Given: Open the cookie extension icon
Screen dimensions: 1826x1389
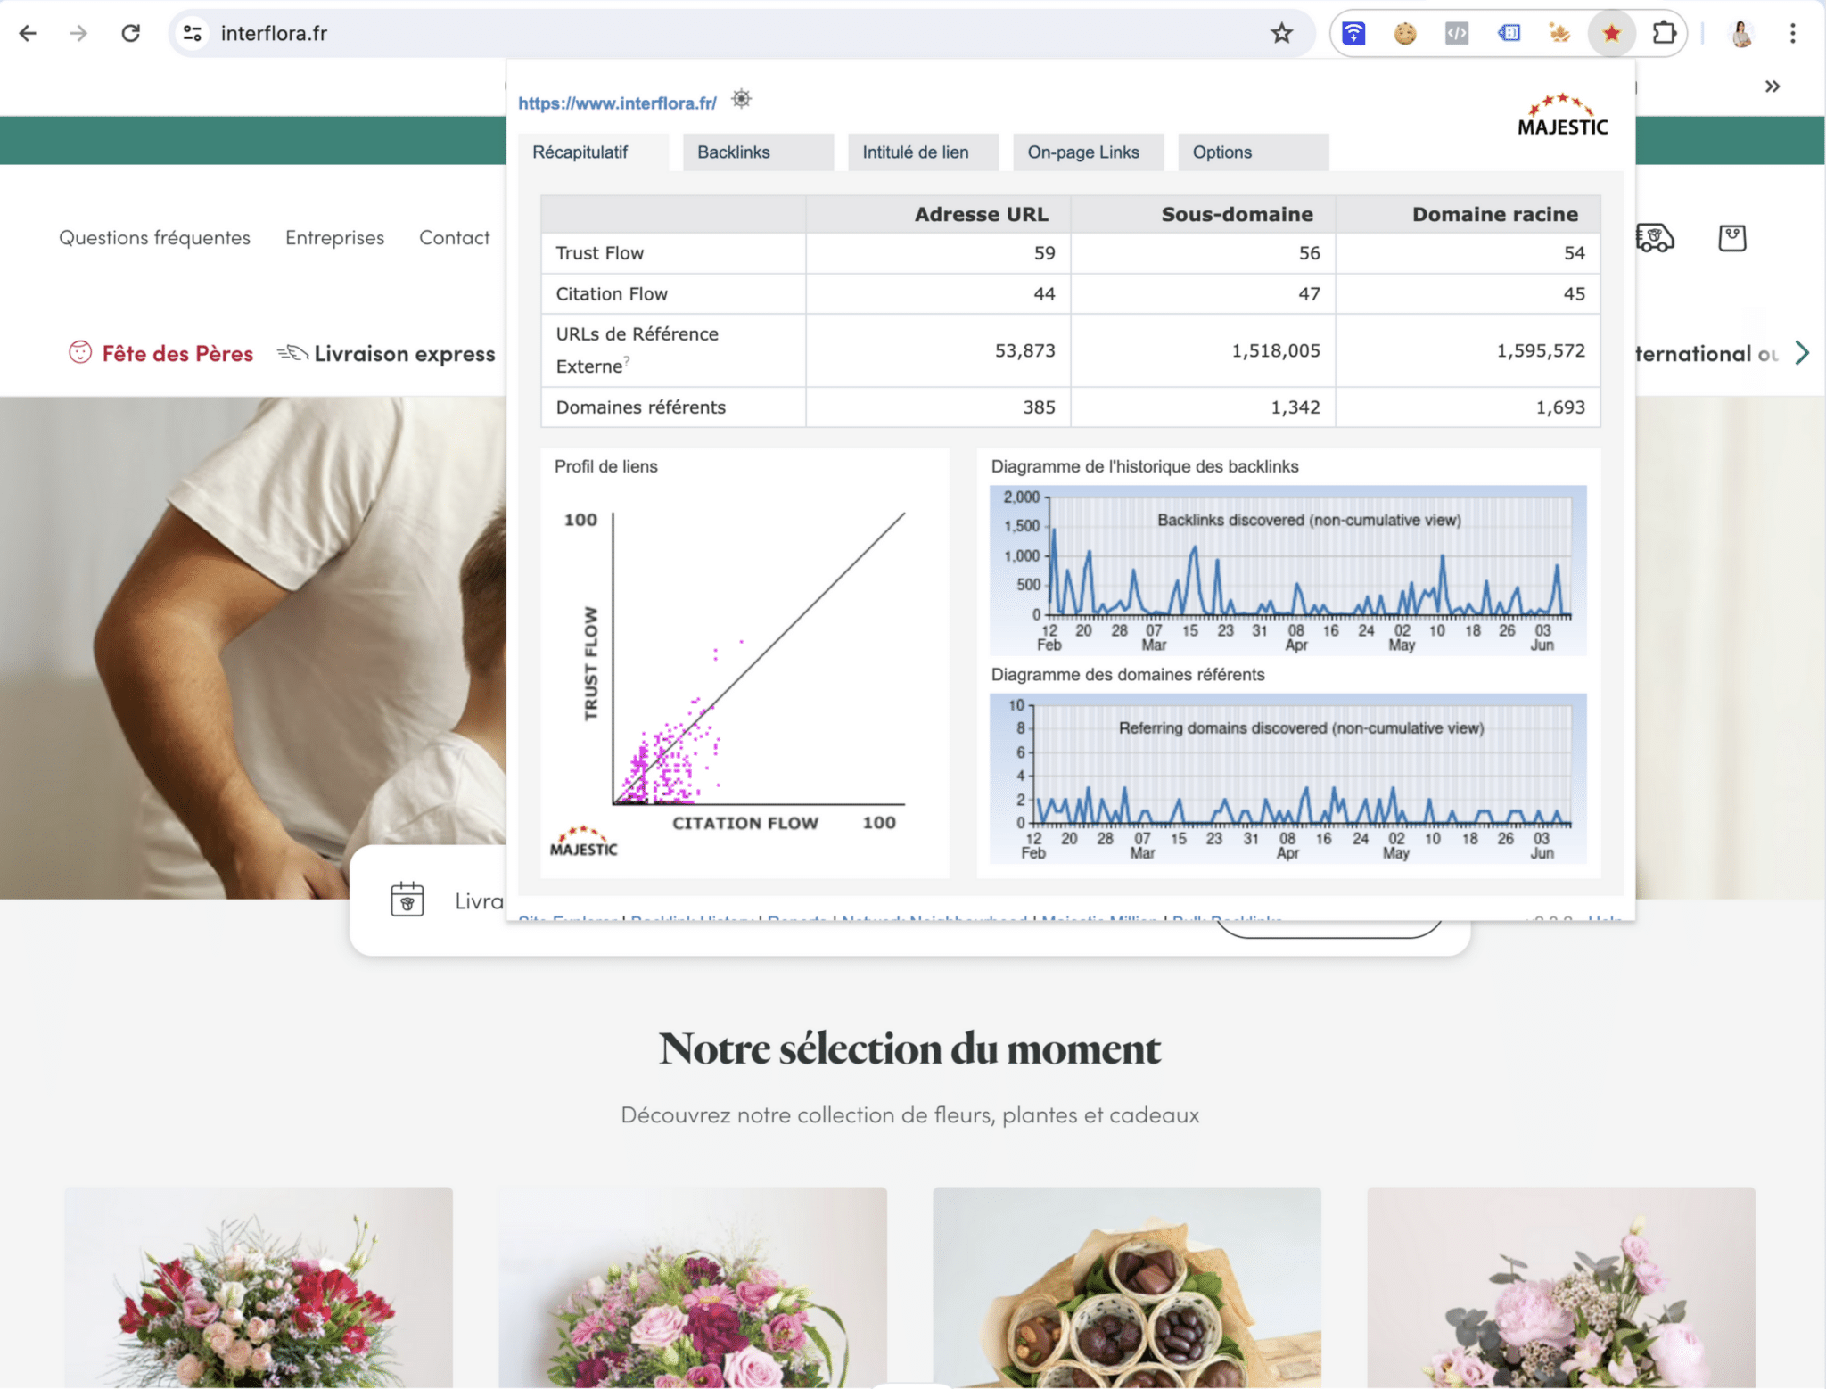Looking at the screenshot, I should click(x=1405, y=34).
